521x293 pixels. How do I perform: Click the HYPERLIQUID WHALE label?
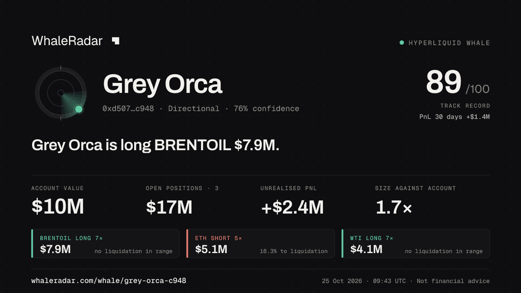tap(449, 43)
